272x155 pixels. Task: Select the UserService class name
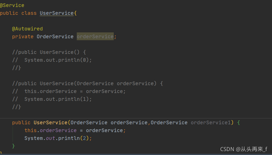[57, 13]
